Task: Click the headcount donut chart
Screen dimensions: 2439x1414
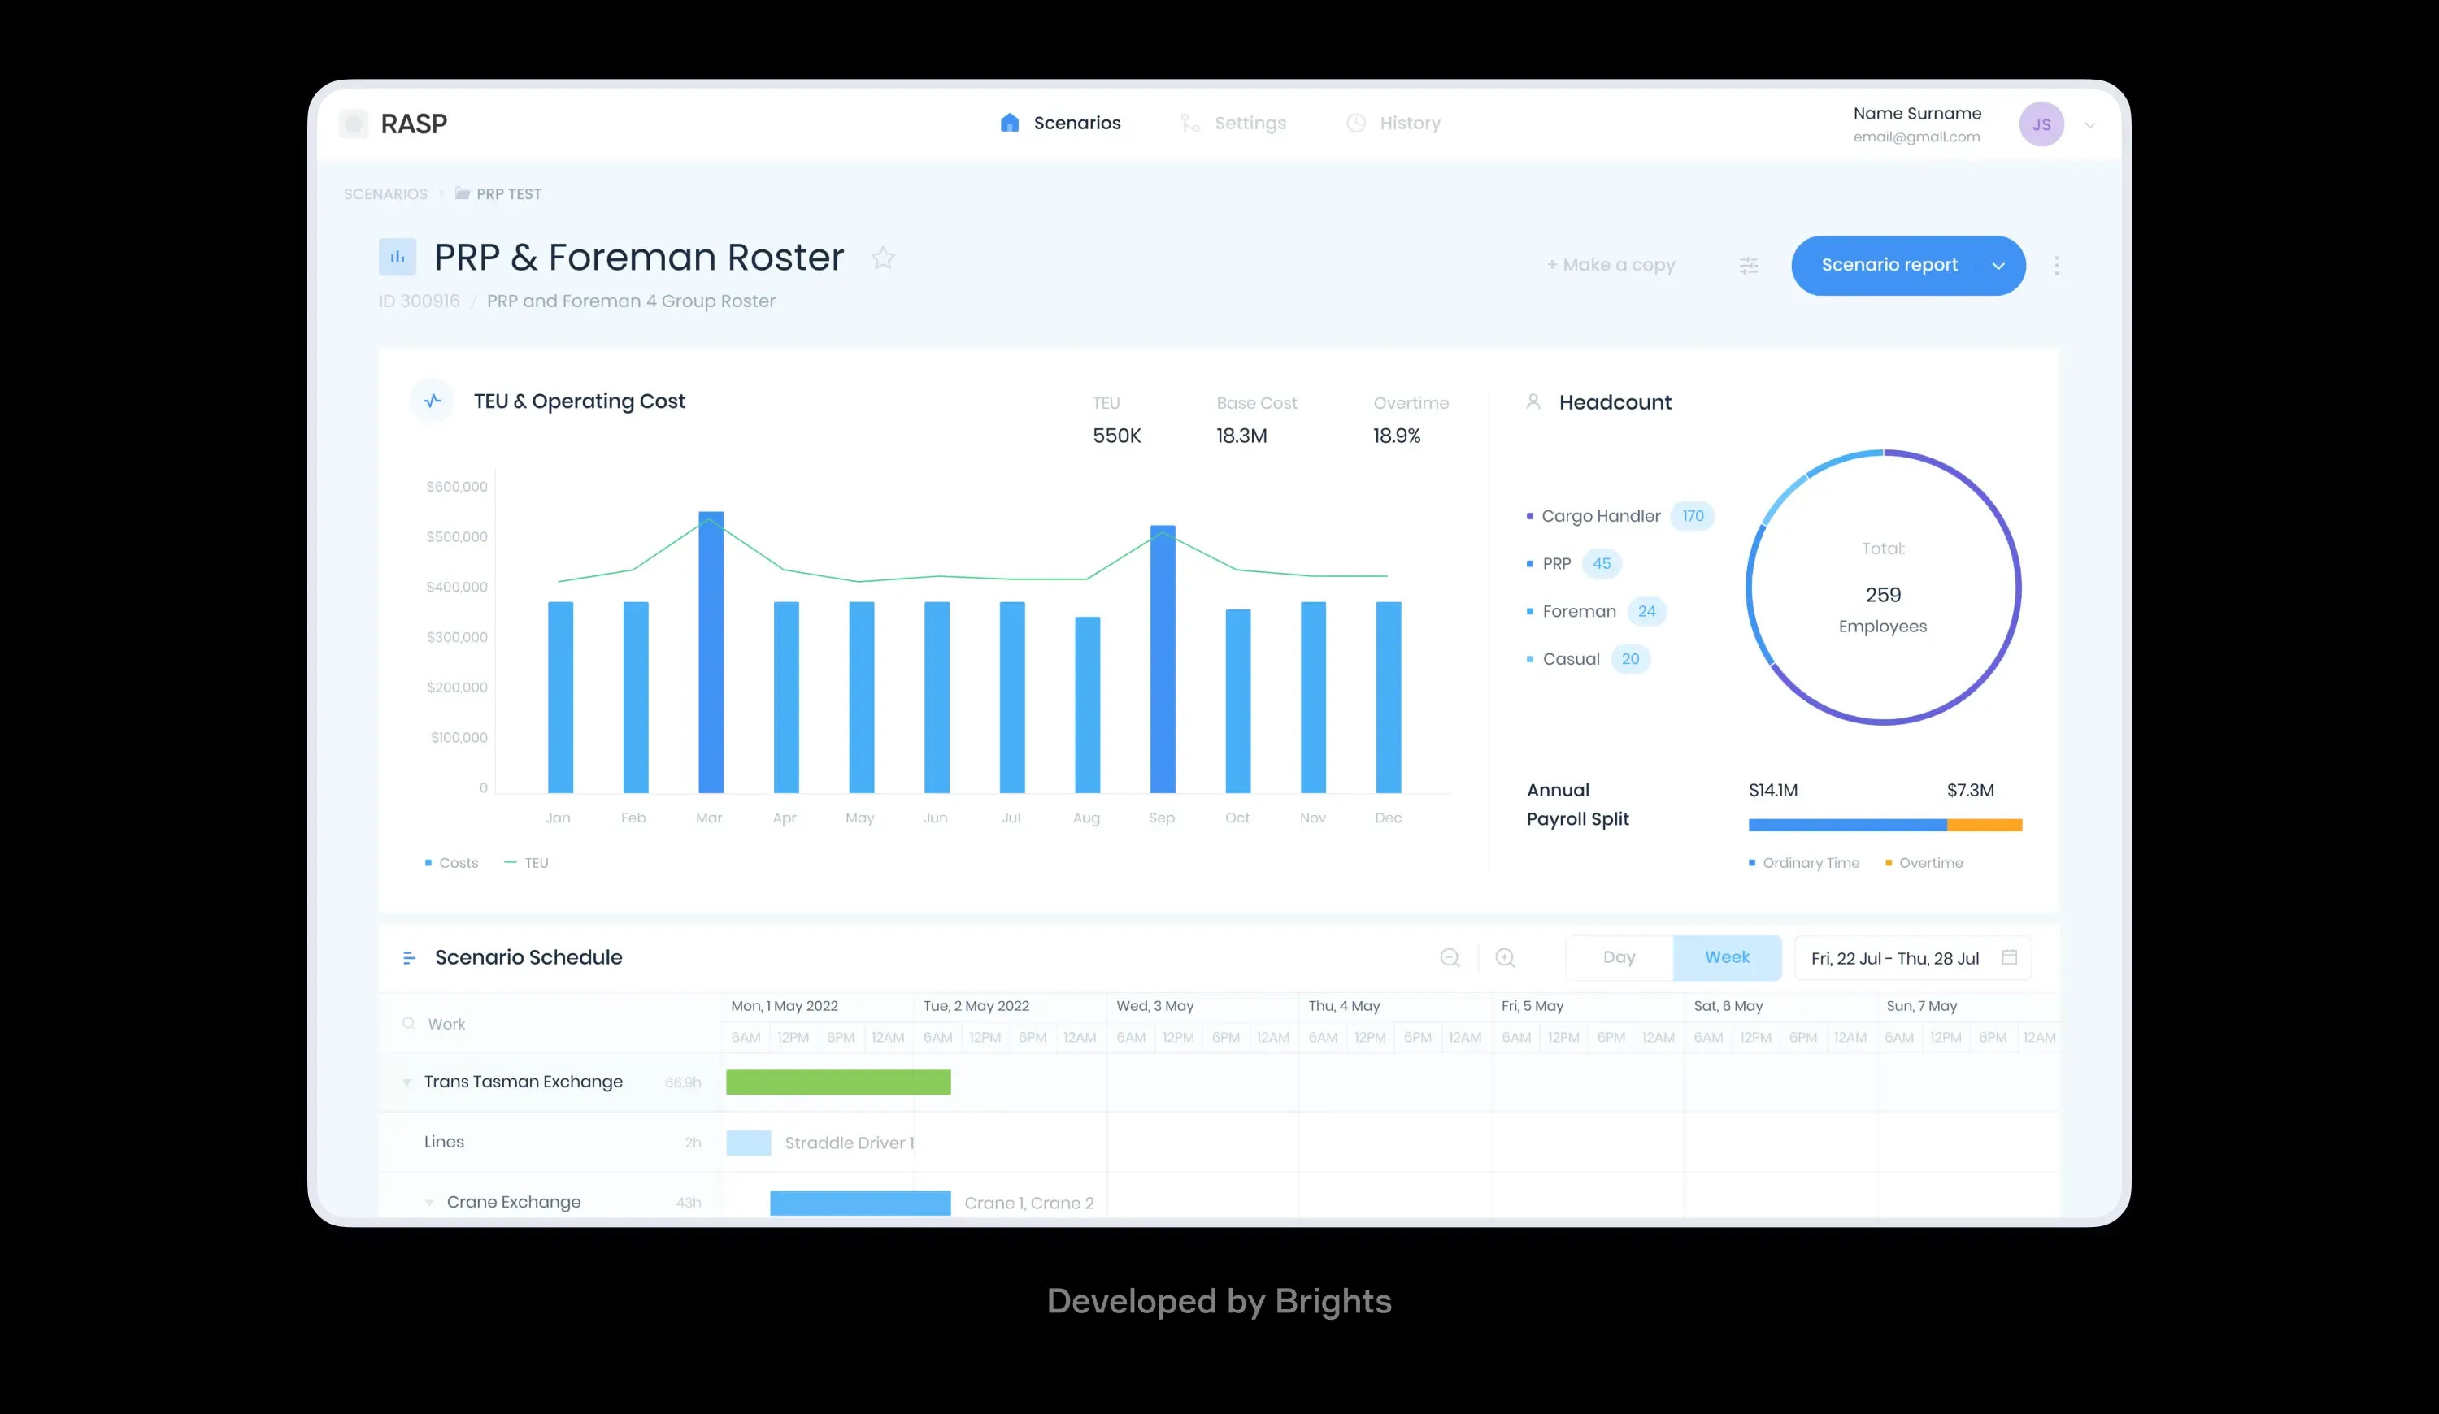Action: coord(1882,587)
